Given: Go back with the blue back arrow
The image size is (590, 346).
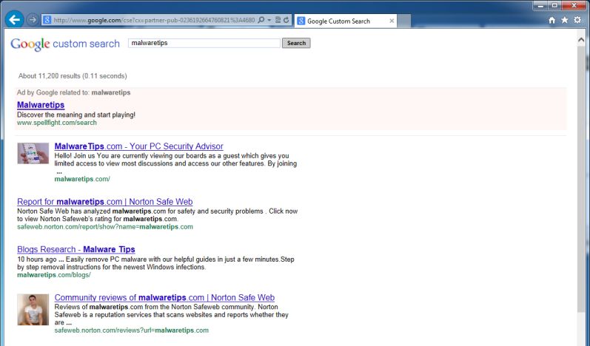Looking at the screenshot, I should [x=14, y=19].
